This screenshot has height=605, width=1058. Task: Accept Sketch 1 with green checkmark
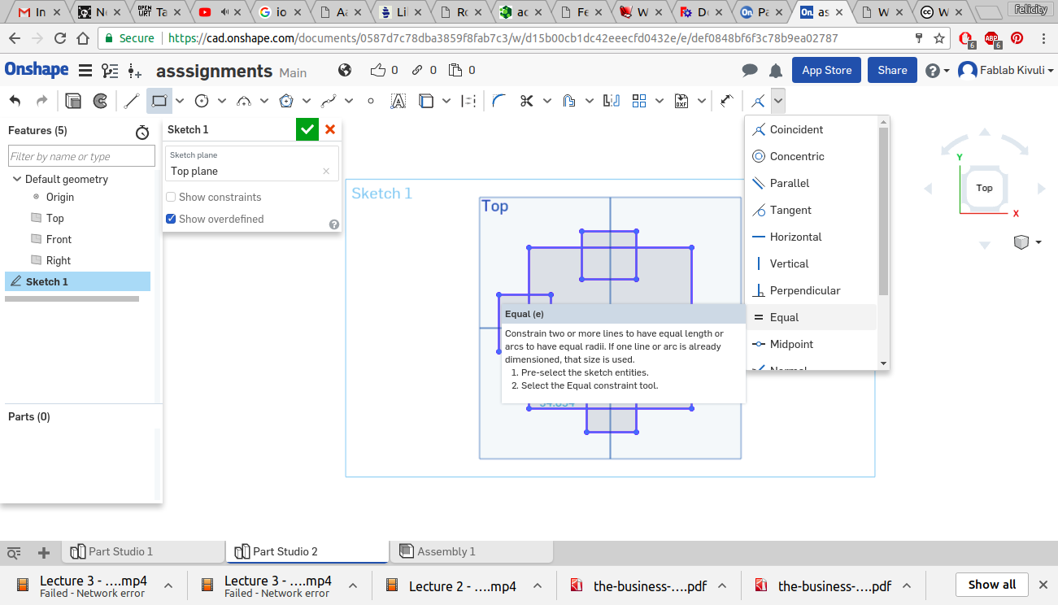tap(307, 129)
